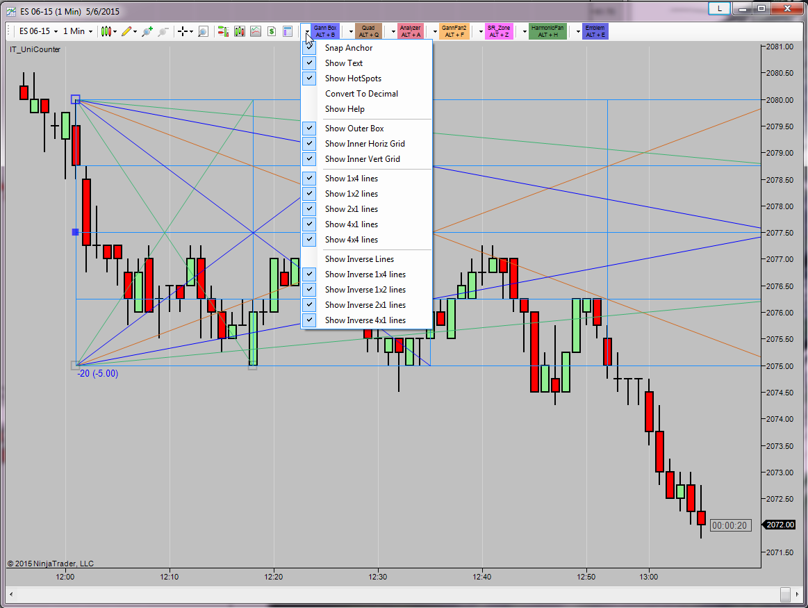Select the crosshair cursor icon

(183, 31)
